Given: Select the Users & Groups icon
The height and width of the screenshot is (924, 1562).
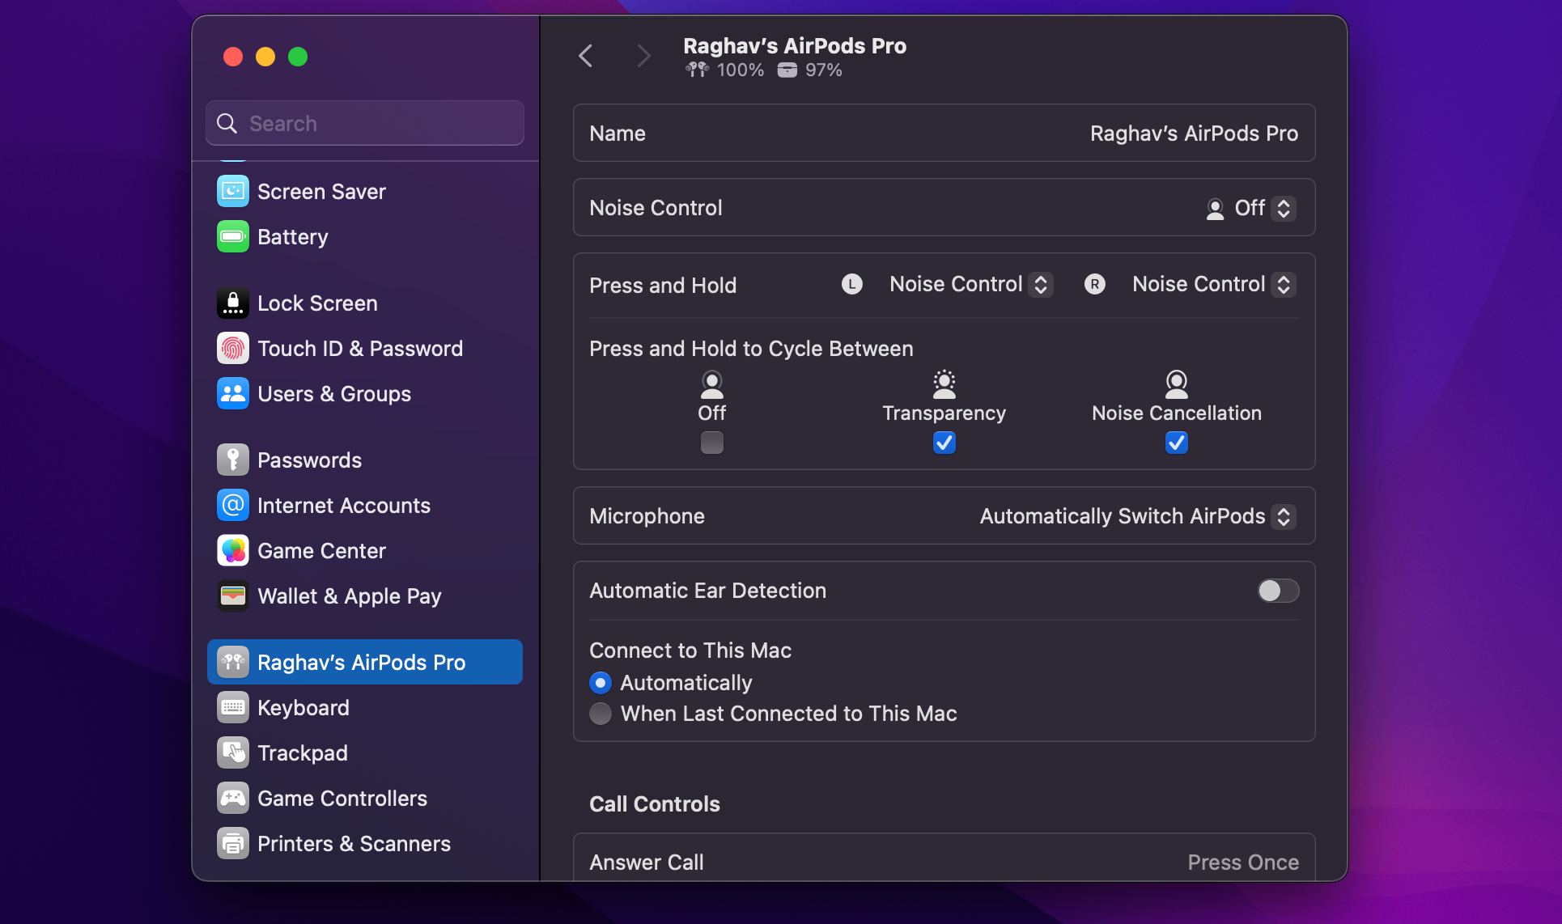Looking at the screenshot, I should (232, 394).
